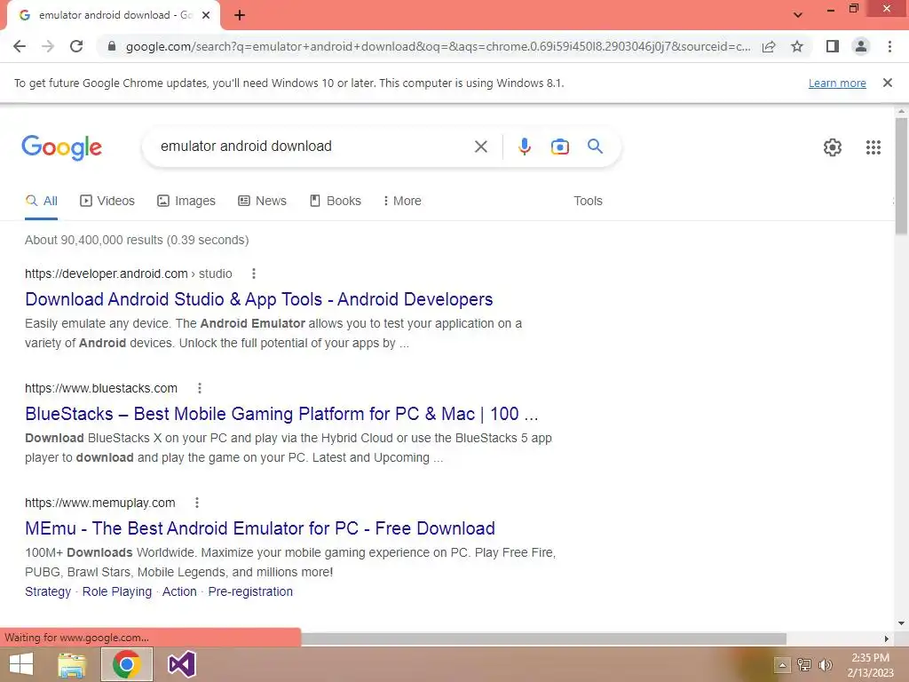
Task: Switch to the Images tab
Action: 186,202
